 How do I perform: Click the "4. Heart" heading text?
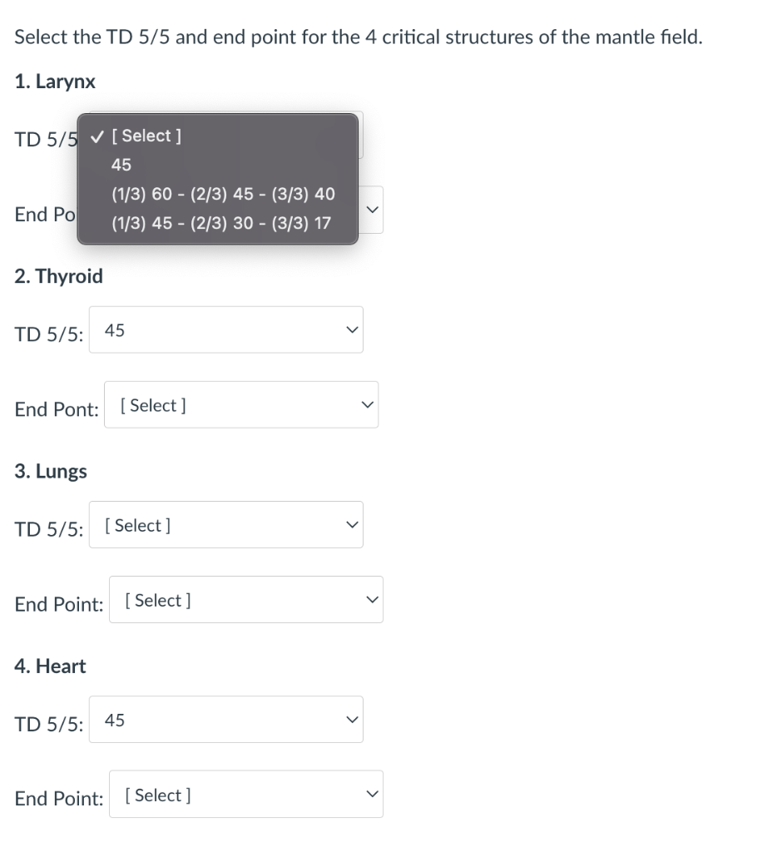pos(50,666)
